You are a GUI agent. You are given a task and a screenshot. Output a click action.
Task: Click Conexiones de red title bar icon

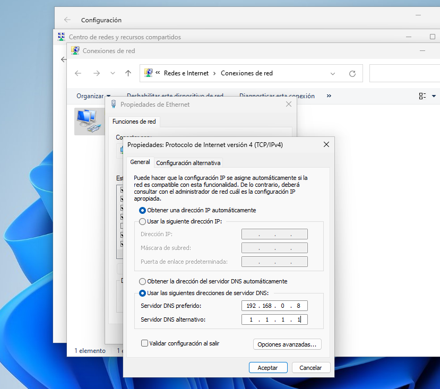click(x=75, y=50)
